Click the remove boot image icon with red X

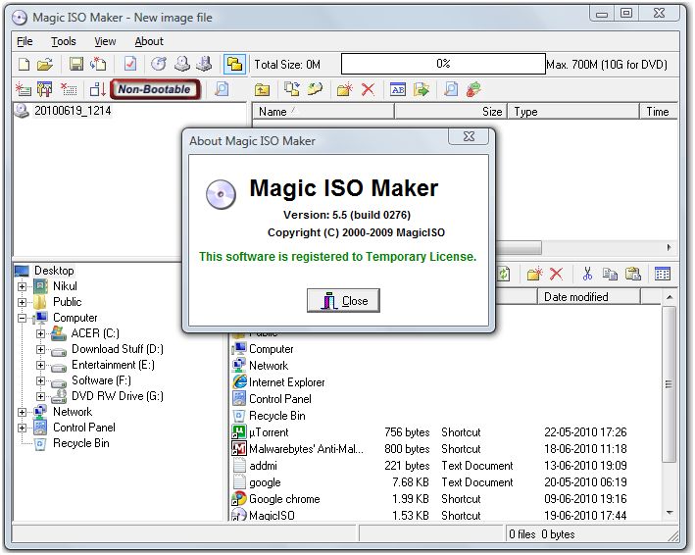click(69, 89)
